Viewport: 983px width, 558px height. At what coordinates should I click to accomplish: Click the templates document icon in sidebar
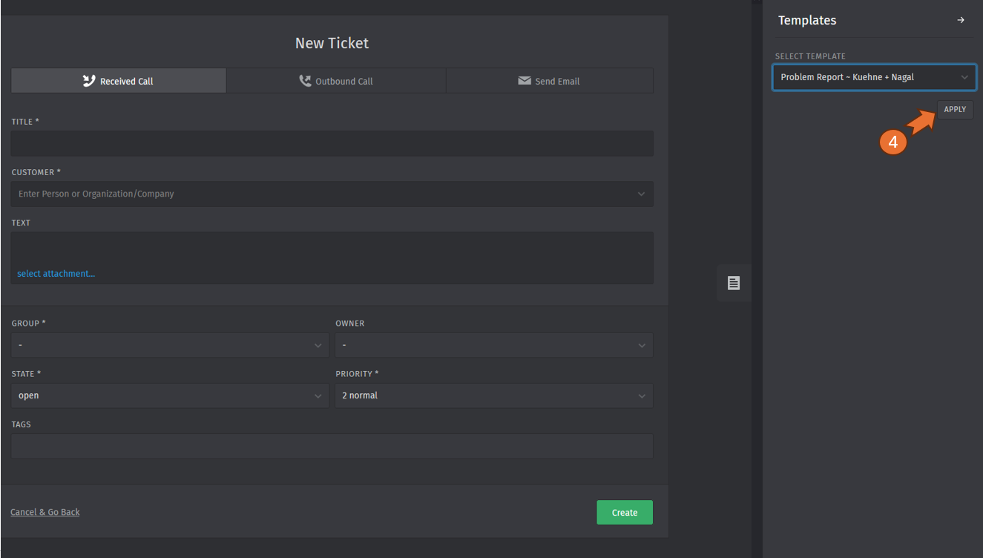click(734, 283)
